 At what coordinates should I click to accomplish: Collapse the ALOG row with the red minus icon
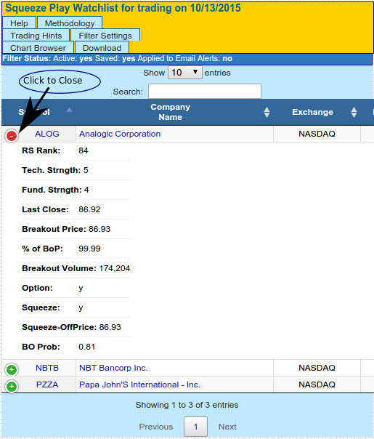pos(12,136)
